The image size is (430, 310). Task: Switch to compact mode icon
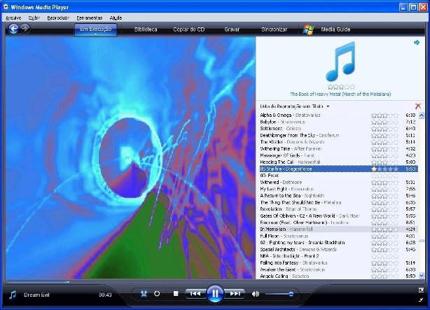tap(421, 300)
